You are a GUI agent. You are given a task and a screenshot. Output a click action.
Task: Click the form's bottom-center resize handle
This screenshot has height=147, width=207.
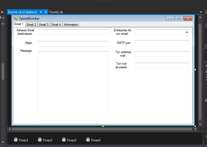pyautogui.click(x=103, y=126)
